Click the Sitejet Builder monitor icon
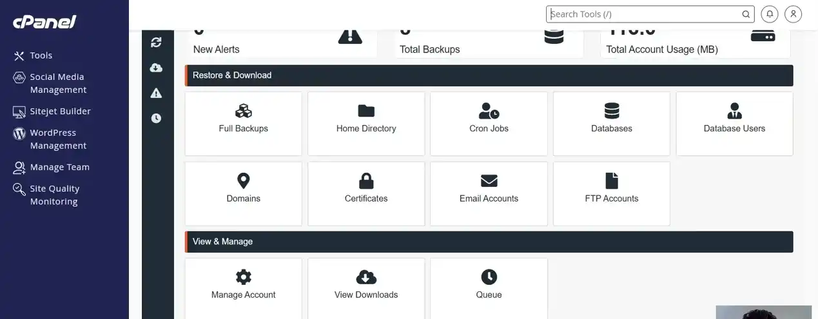This screenshot has height=319, width=818. [x=19, y=111]
